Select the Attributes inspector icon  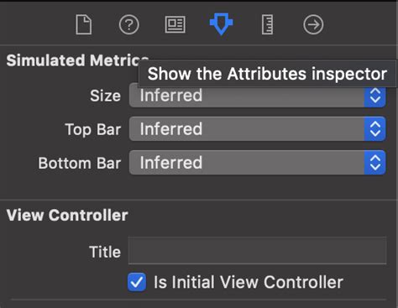pos(221,23)
